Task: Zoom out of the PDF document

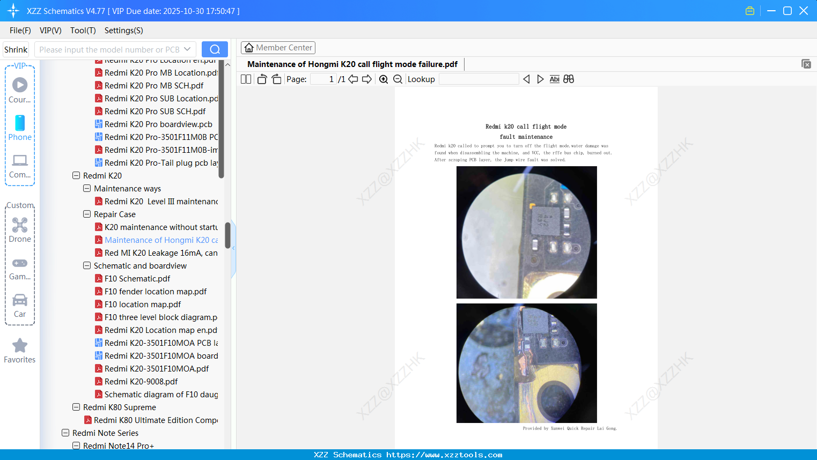Action: click(398, 79)
